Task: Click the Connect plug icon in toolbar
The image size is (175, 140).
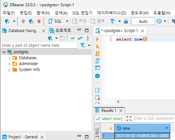Action: [23, 21]
